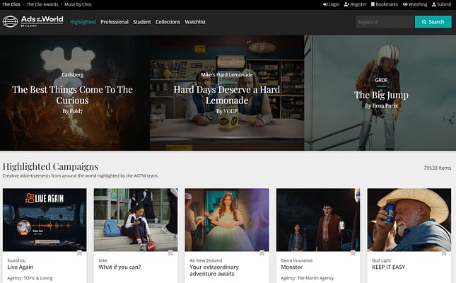This screenshot has height=283, width=456.
Task: Click the Watching text link
Action: click(418, 4)
